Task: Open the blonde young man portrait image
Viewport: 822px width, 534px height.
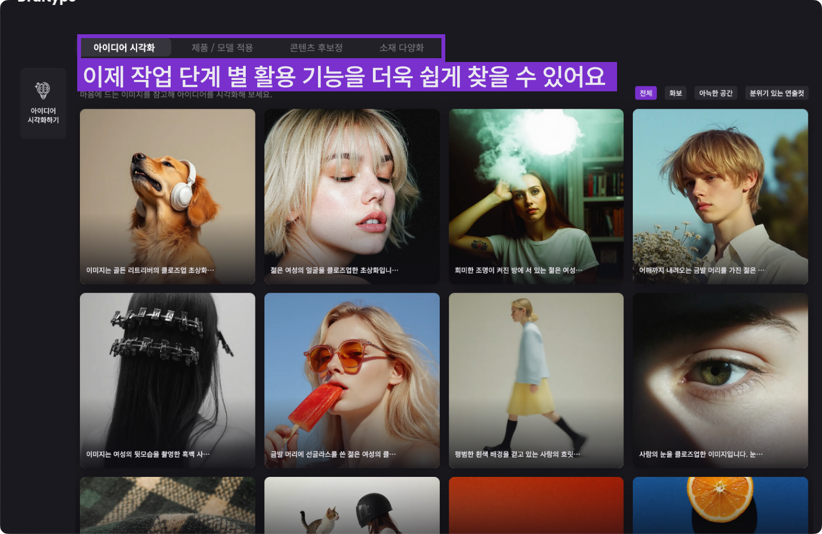Action: point(720,196)
